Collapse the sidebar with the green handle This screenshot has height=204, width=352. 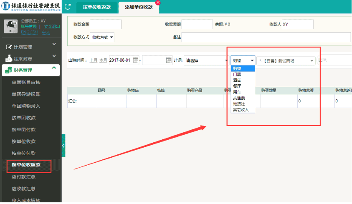[x=63, y=146]
